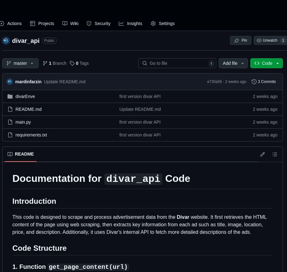The height and width of the screenshot is (272, 287).
Task: Open the main.py file
Action: 23,122
